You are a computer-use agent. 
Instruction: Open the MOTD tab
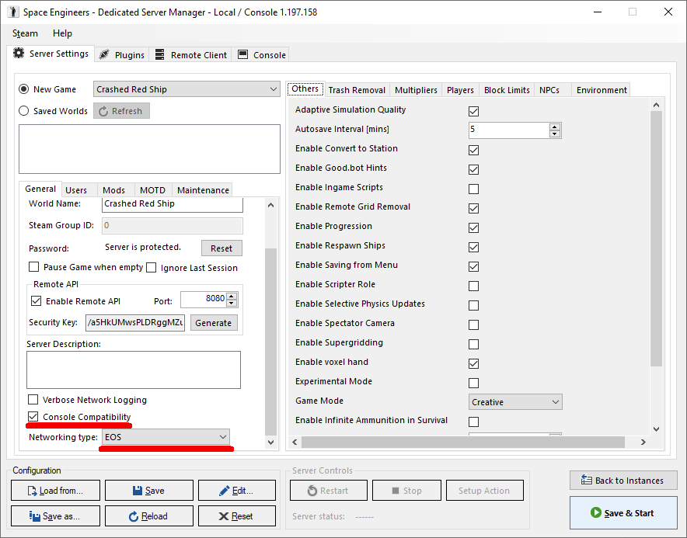pos(152,190)
